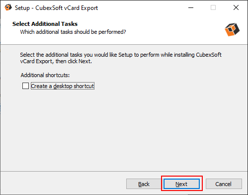The width and height of the screenshot is (248, 195).
Task: Abort installation with the Cancel button
Action: click(224, 184)
